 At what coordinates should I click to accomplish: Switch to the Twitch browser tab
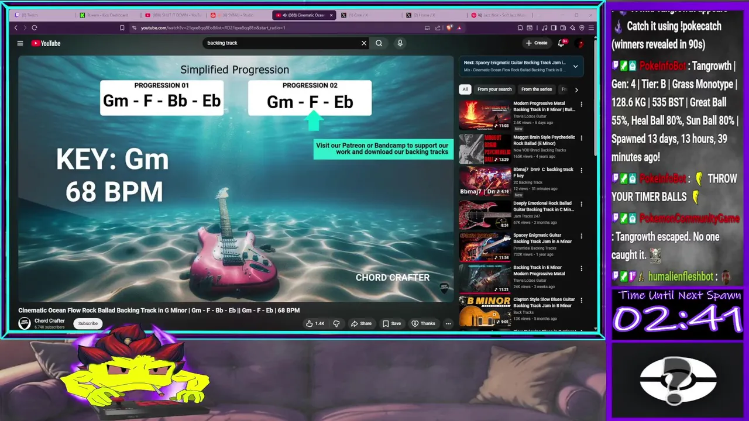[x=42, y=15]
